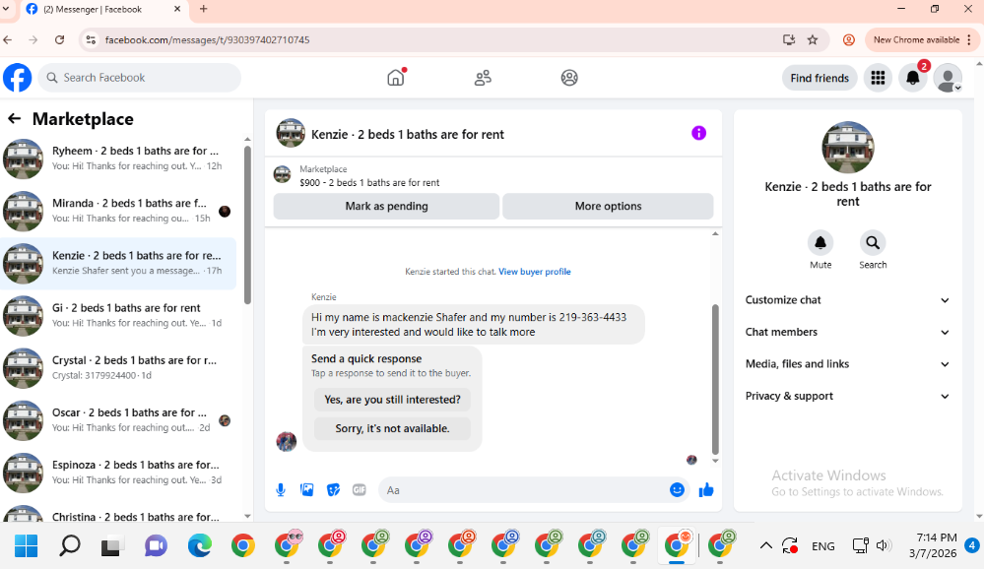Bookmark this page star icon
Viewport: 984px width, 569px height.
pos(813,39)
